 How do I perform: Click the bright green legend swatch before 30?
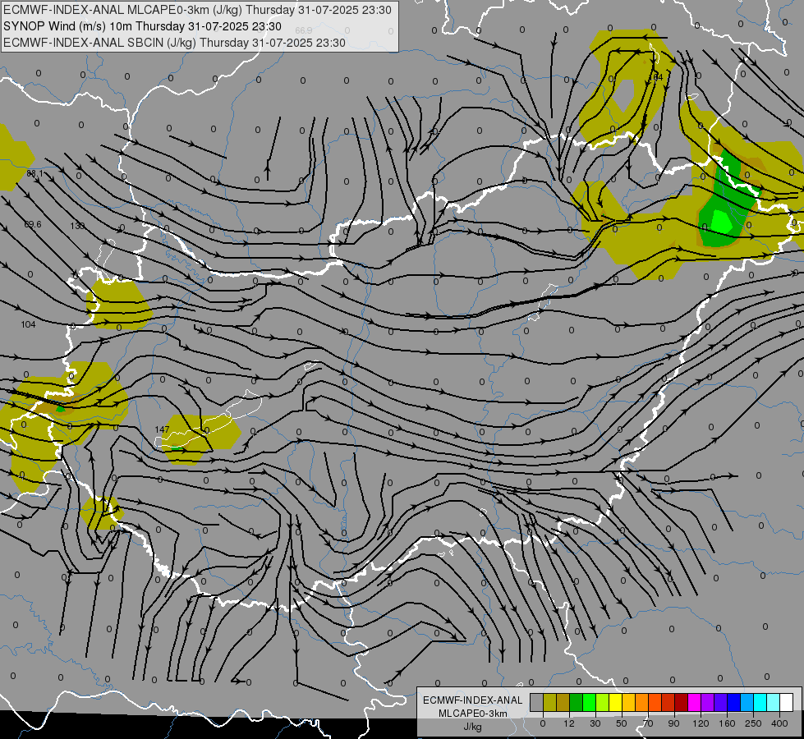[x=589, y=702]
